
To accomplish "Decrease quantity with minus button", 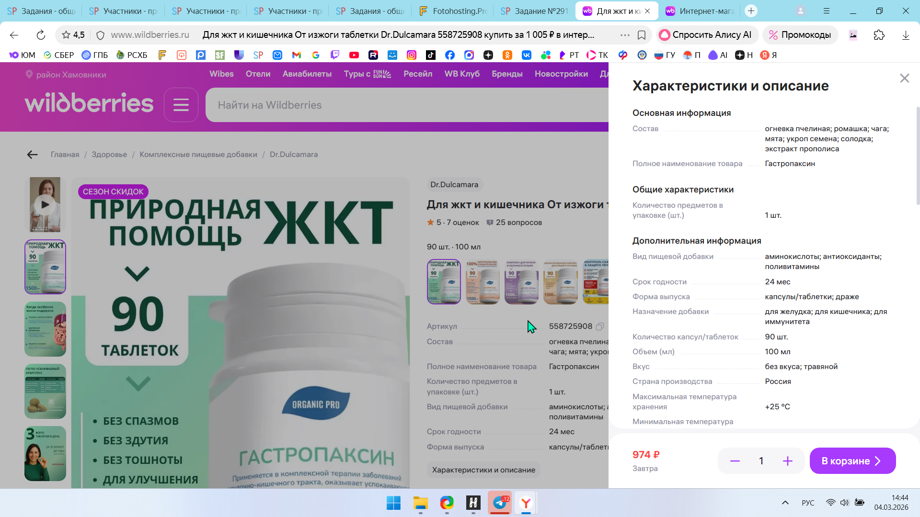I will click(735, 461).
